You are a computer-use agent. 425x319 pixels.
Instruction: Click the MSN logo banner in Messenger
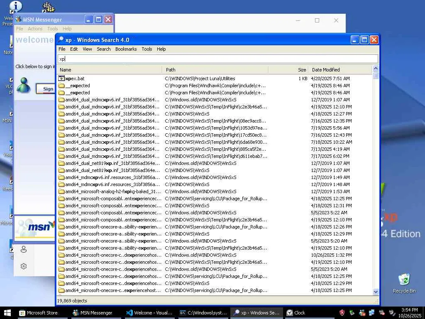click(x=35, y=227)
